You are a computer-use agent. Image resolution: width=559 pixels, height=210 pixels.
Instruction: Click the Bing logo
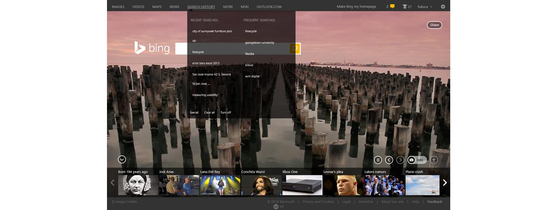152,48
